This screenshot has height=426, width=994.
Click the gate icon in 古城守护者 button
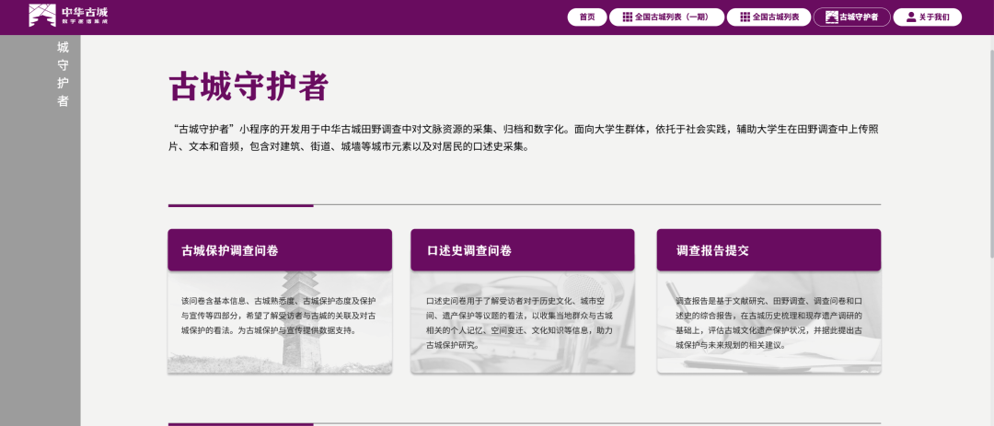tap(831, 17)
